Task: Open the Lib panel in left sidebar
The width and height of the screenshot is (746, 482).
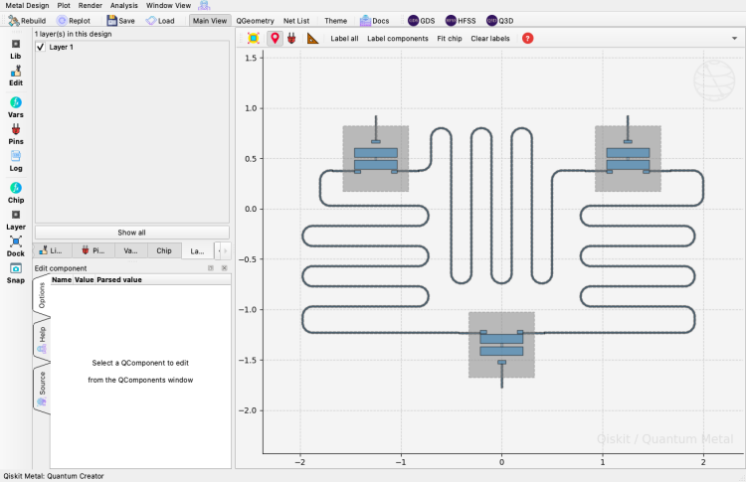Action: tap(16, 49)
